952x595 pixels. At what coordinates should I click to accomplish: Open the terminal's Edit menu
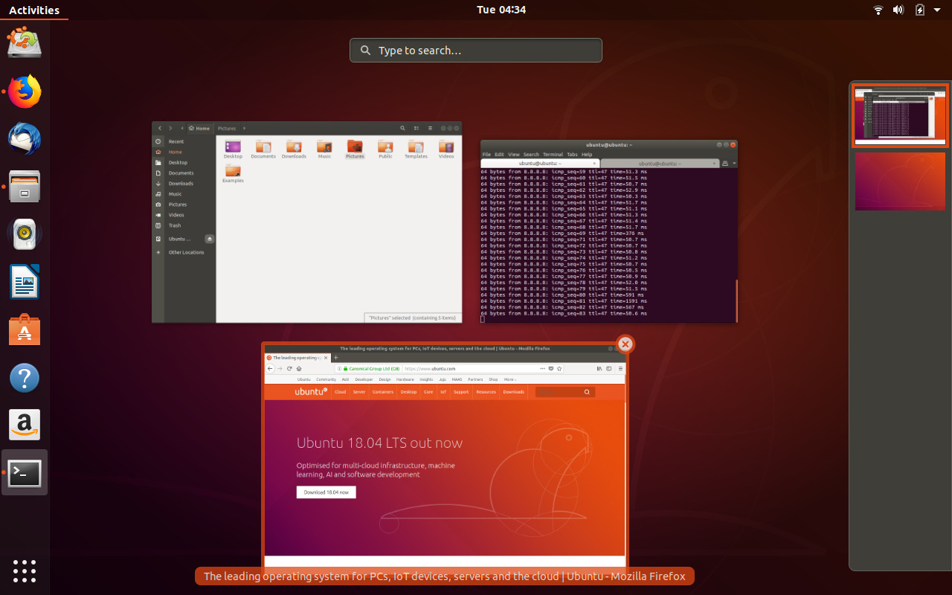click(499, 154)
